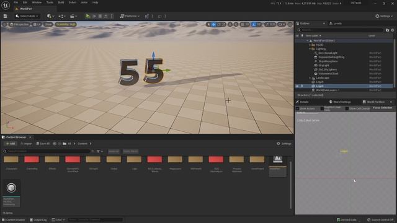This screenshot has width=397, height=223.
Task: Open the Output Log in status bar
Action: coord(38,220)
